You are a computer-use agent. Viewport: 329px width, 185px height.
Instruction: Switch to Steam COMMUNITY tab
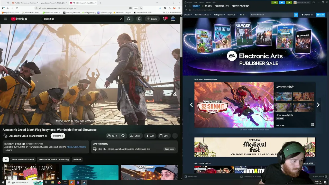coord(222,6)
